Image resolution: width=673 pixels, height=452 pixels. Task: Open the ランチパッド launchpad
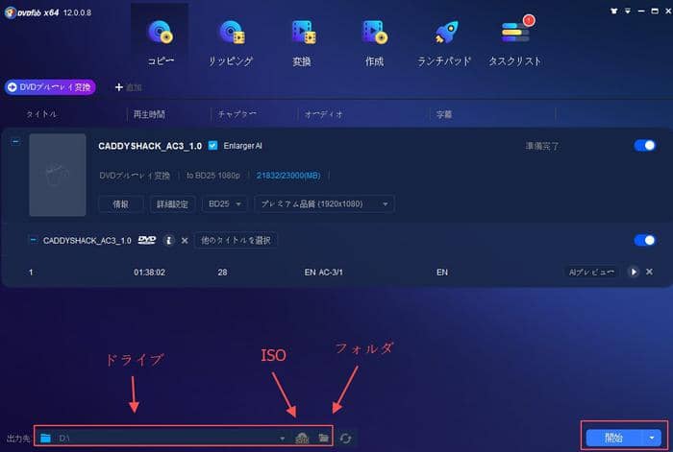[x=445, y=42]
